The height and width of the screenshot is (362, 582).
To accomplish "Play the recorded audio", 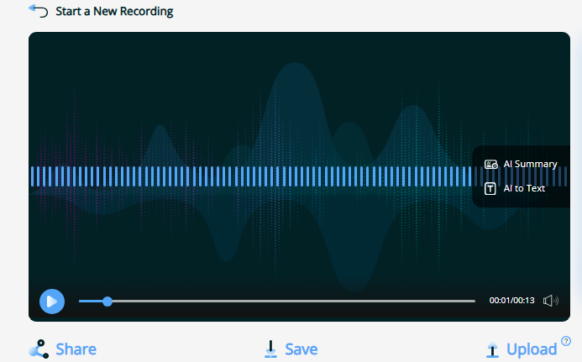I will click(x=52, y=302).
